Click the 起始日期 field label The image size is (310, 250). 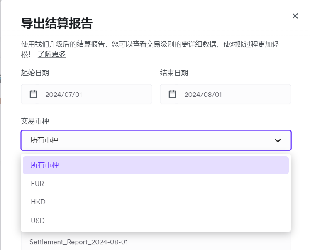(35, 73)
